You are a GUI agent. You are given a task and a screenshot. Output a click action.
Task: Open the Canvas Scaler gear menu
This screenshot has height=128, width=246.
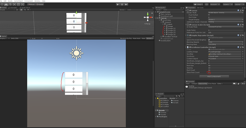click(x=243, y=25)
